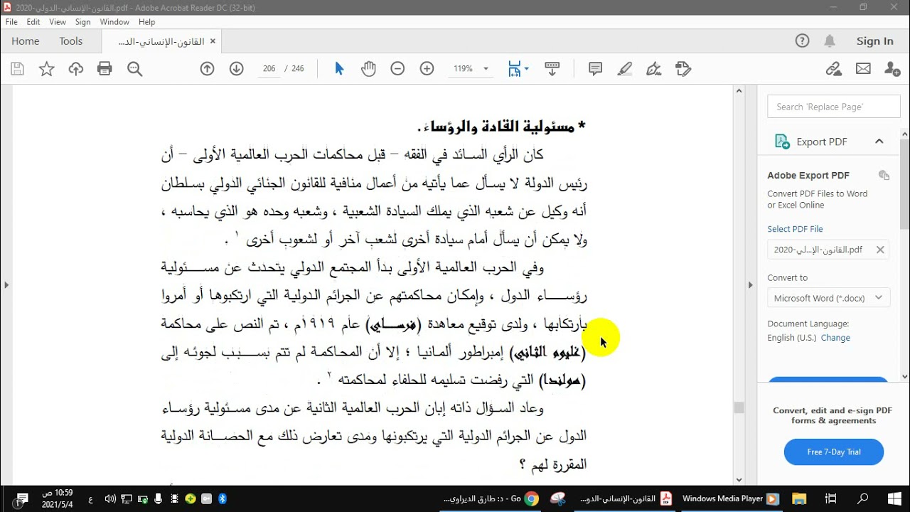Screen dimensions: 910x512
Task: Open the File menu
Action: 11,22
